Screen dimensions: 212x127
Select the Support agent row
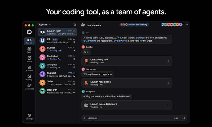pyautogui.click(x=57, y=74)
